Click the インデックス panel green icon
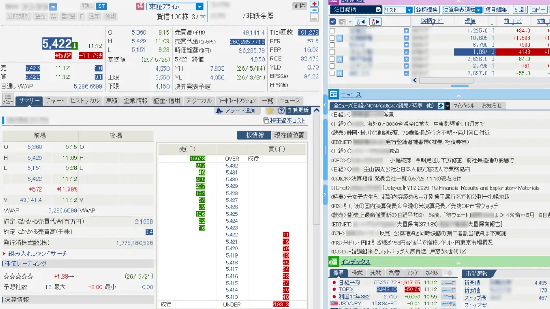This screenshot has height=309, width=550. [x=333, y=262]
